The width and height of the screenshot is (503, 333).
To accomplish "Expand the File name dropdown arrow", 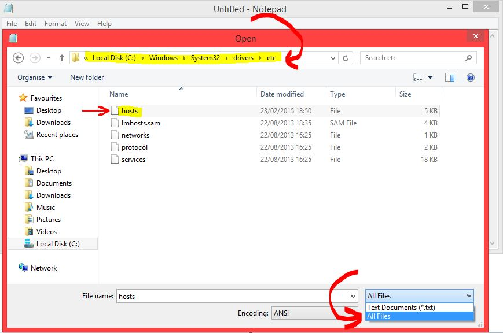I will pyautogui.click(x=353, y=296).
